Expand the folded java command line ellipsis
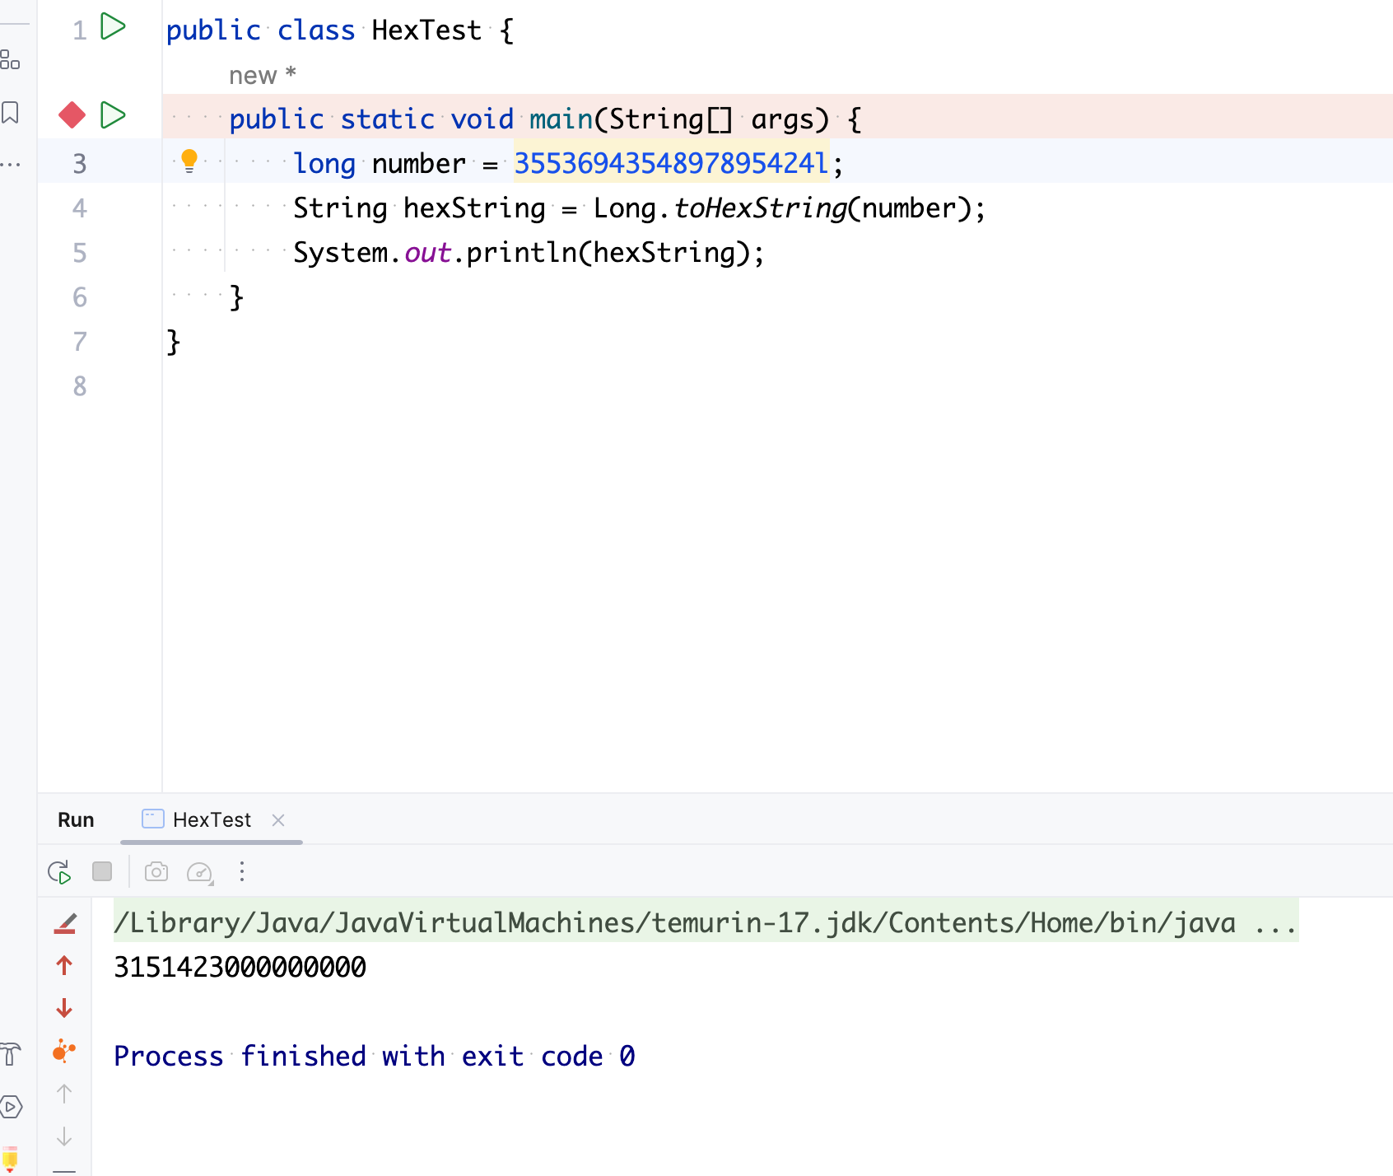Image resolution: width=1393 pixels, height=1176 pixels. [1275, 922]
